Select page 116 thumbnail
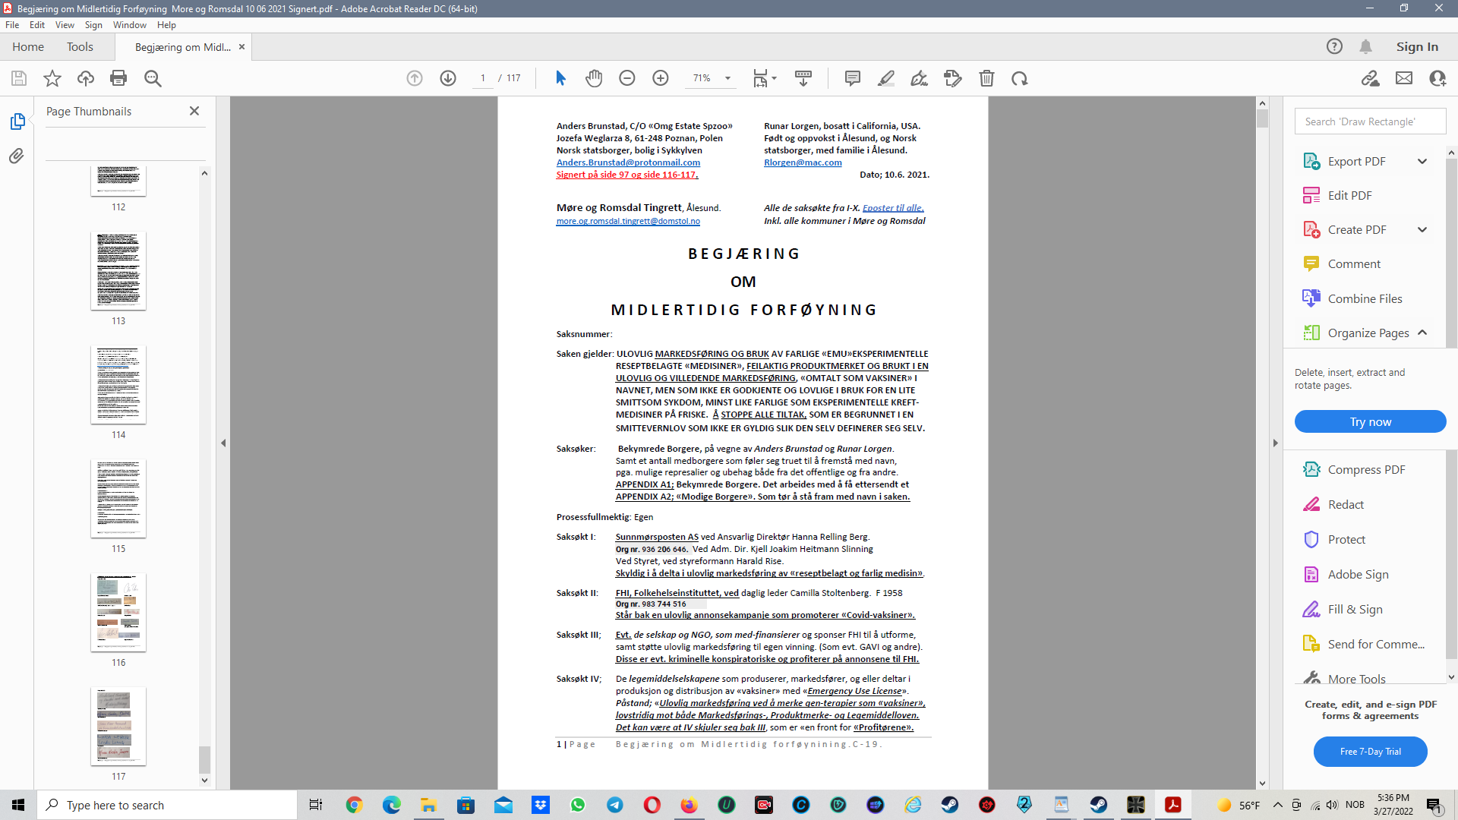Image resolution: width=1458 pixels, height=820 pixels. tap(118, 613)
